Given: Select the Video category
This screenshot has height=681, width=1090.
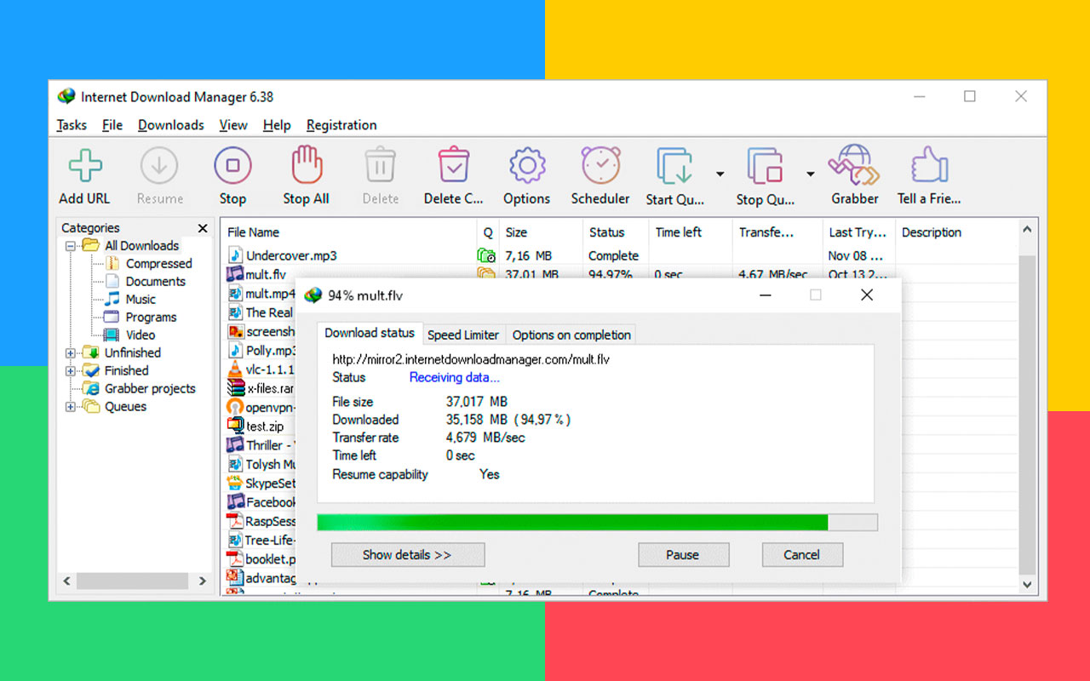Looking at the screenshot, I should click(x=141, y=335).
